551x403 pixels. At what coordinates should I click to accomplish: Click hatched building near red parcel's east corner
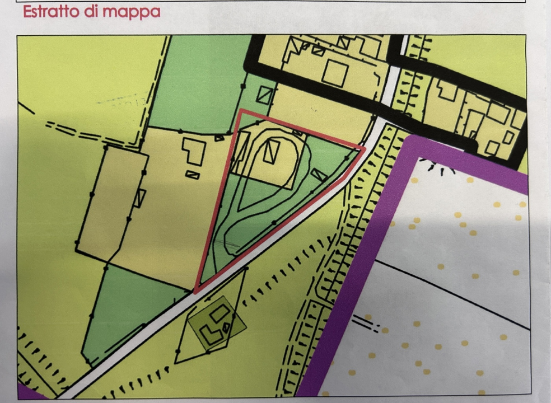319,175
